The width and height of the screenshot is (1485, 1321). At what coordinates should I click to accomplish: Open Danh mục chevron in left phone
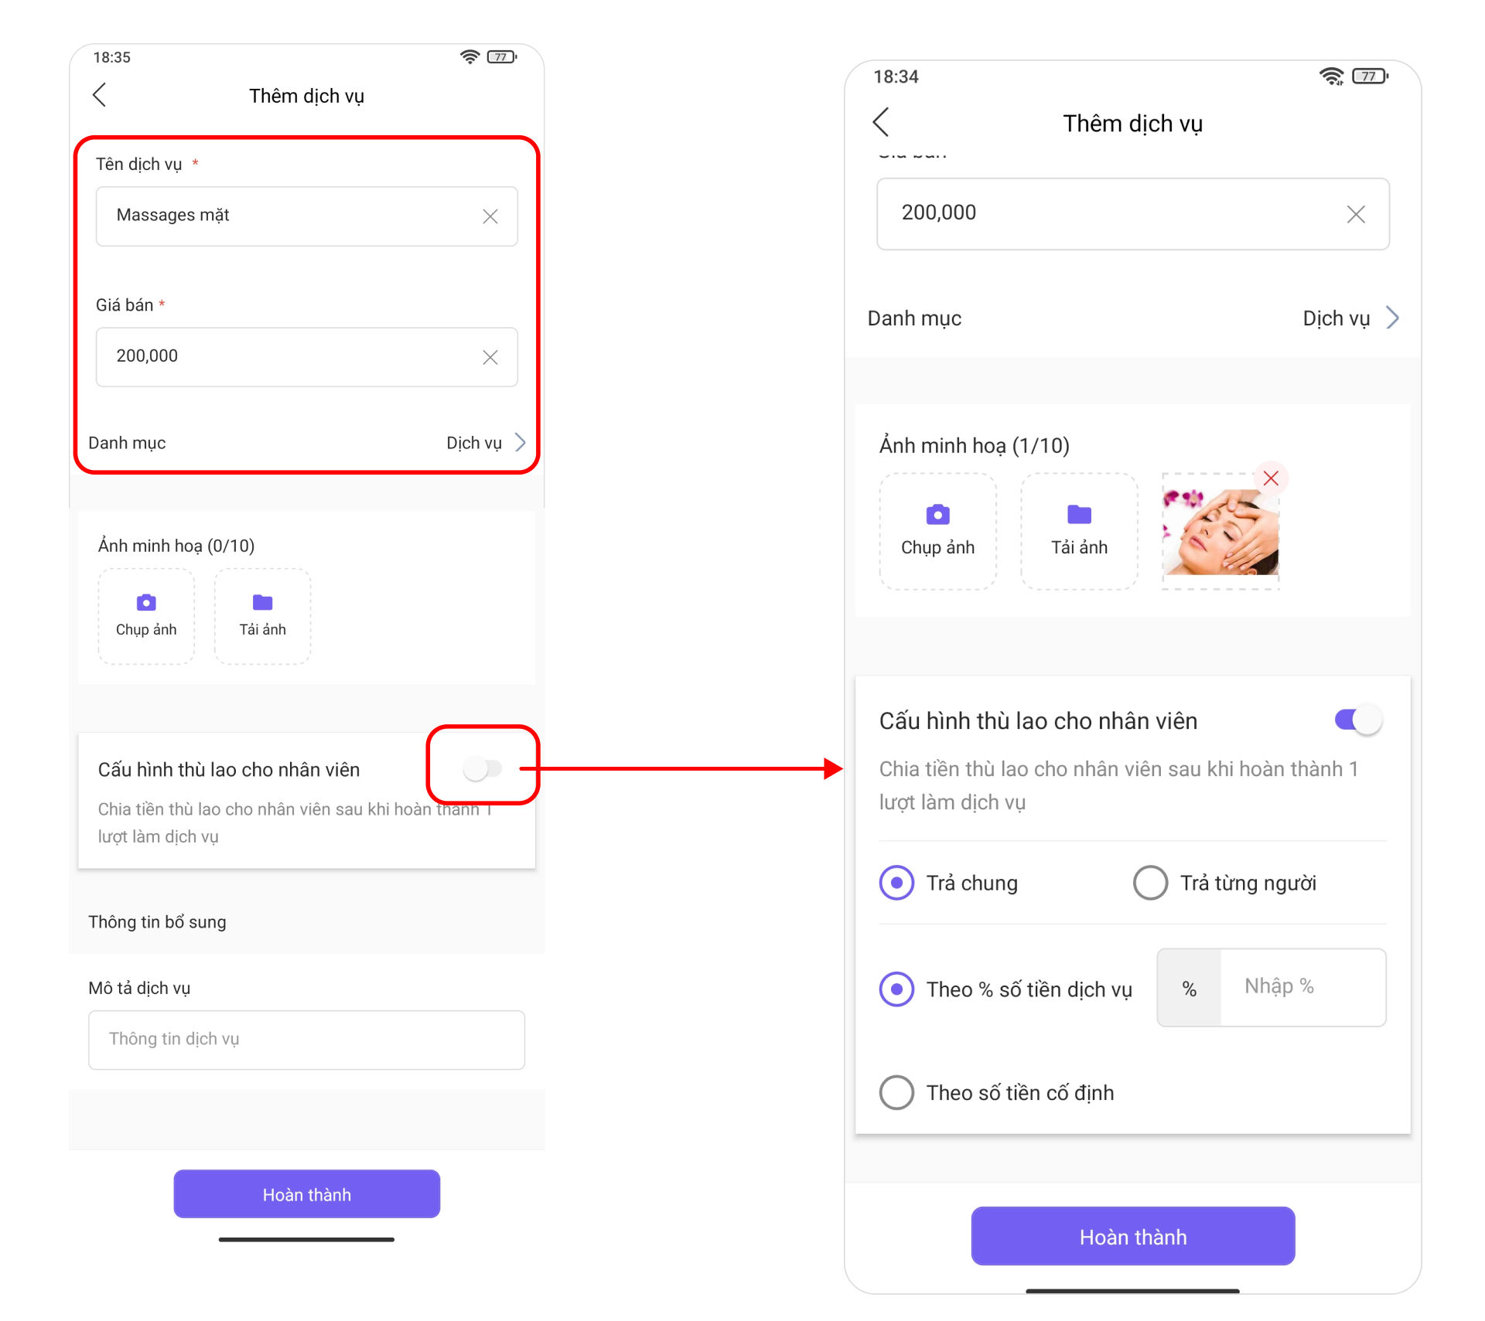click(521, 443)
